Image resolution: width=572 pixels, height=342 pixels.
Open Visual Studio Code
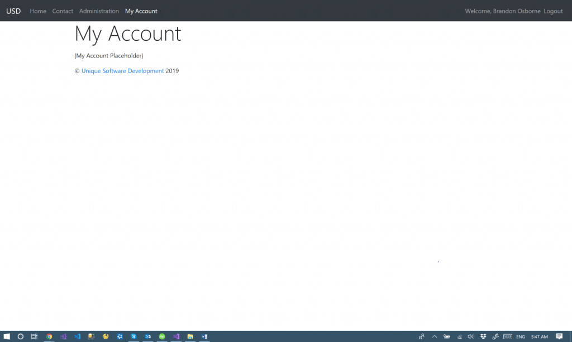(77, 336)
